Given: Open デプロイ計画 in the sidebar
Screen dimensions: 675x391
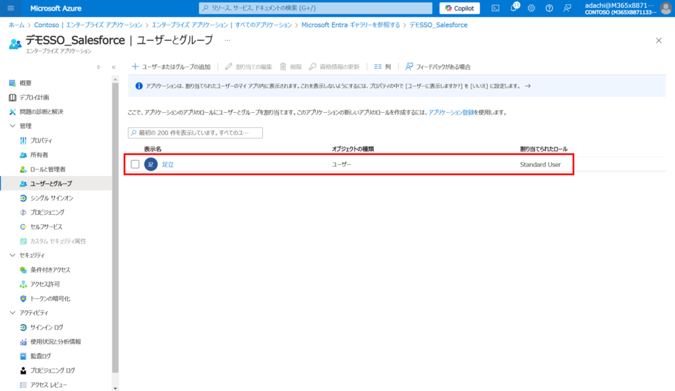Looking at the screenshot, I should (29, 98).
